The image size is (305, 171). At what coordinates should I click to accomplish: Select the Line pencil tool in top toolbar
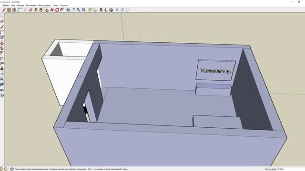tap(4, 9)
